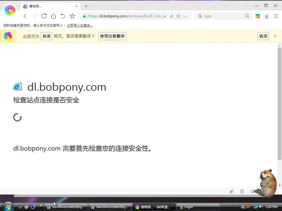The width and height of the screenshot is (282, 211).
Task: Open the downloads arrow icon
Action: 267,16
